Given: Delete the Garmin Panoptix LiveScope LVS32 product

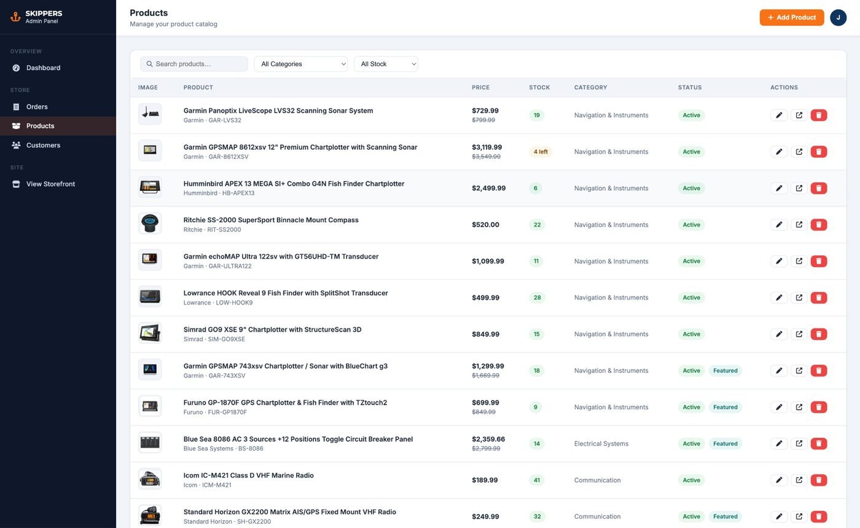Looking at the screenshot, I should coord(819,115).
